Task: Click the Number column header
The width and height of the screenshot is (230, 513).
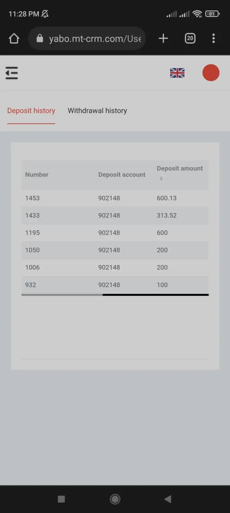Action: [37, 175]
